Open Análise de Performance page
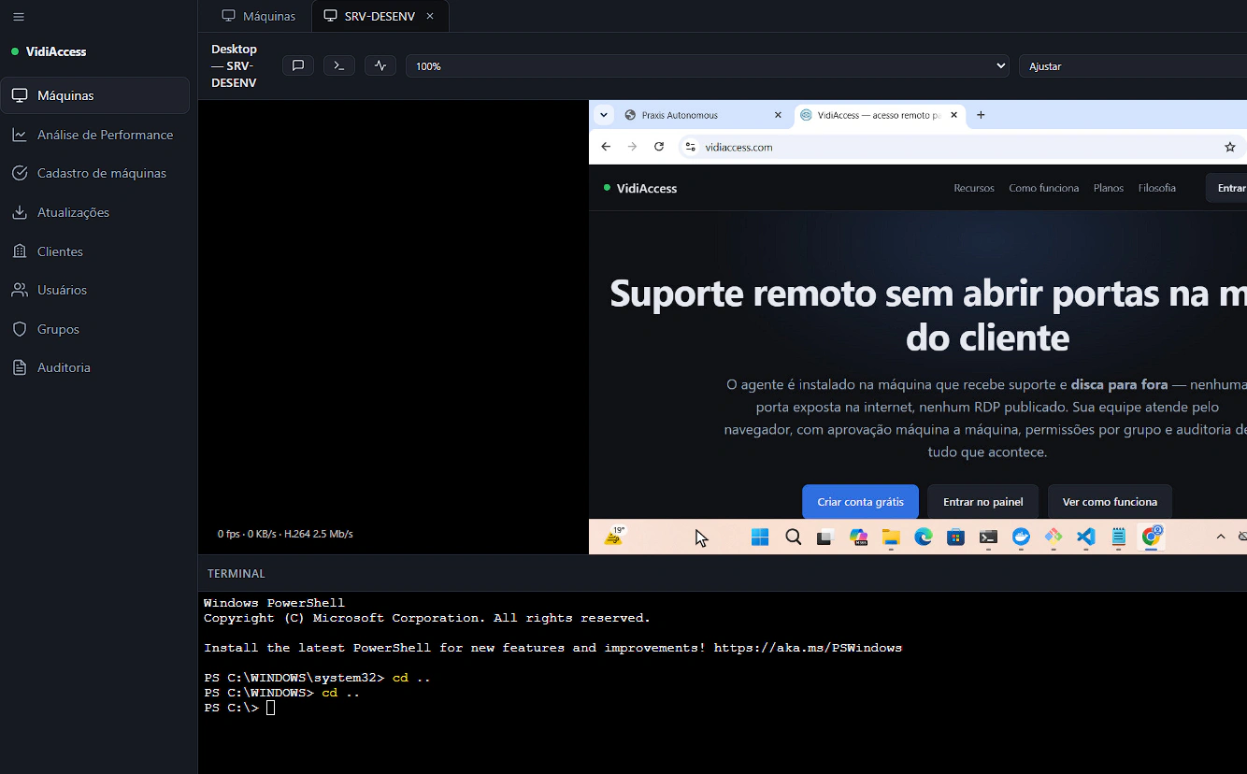Viewport: 1247px width, 774px height. [x=94, y=135]
